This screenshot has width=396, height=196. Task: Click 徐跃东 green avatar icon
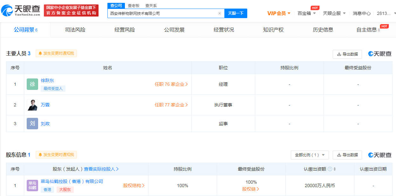[x=32, y=84]
